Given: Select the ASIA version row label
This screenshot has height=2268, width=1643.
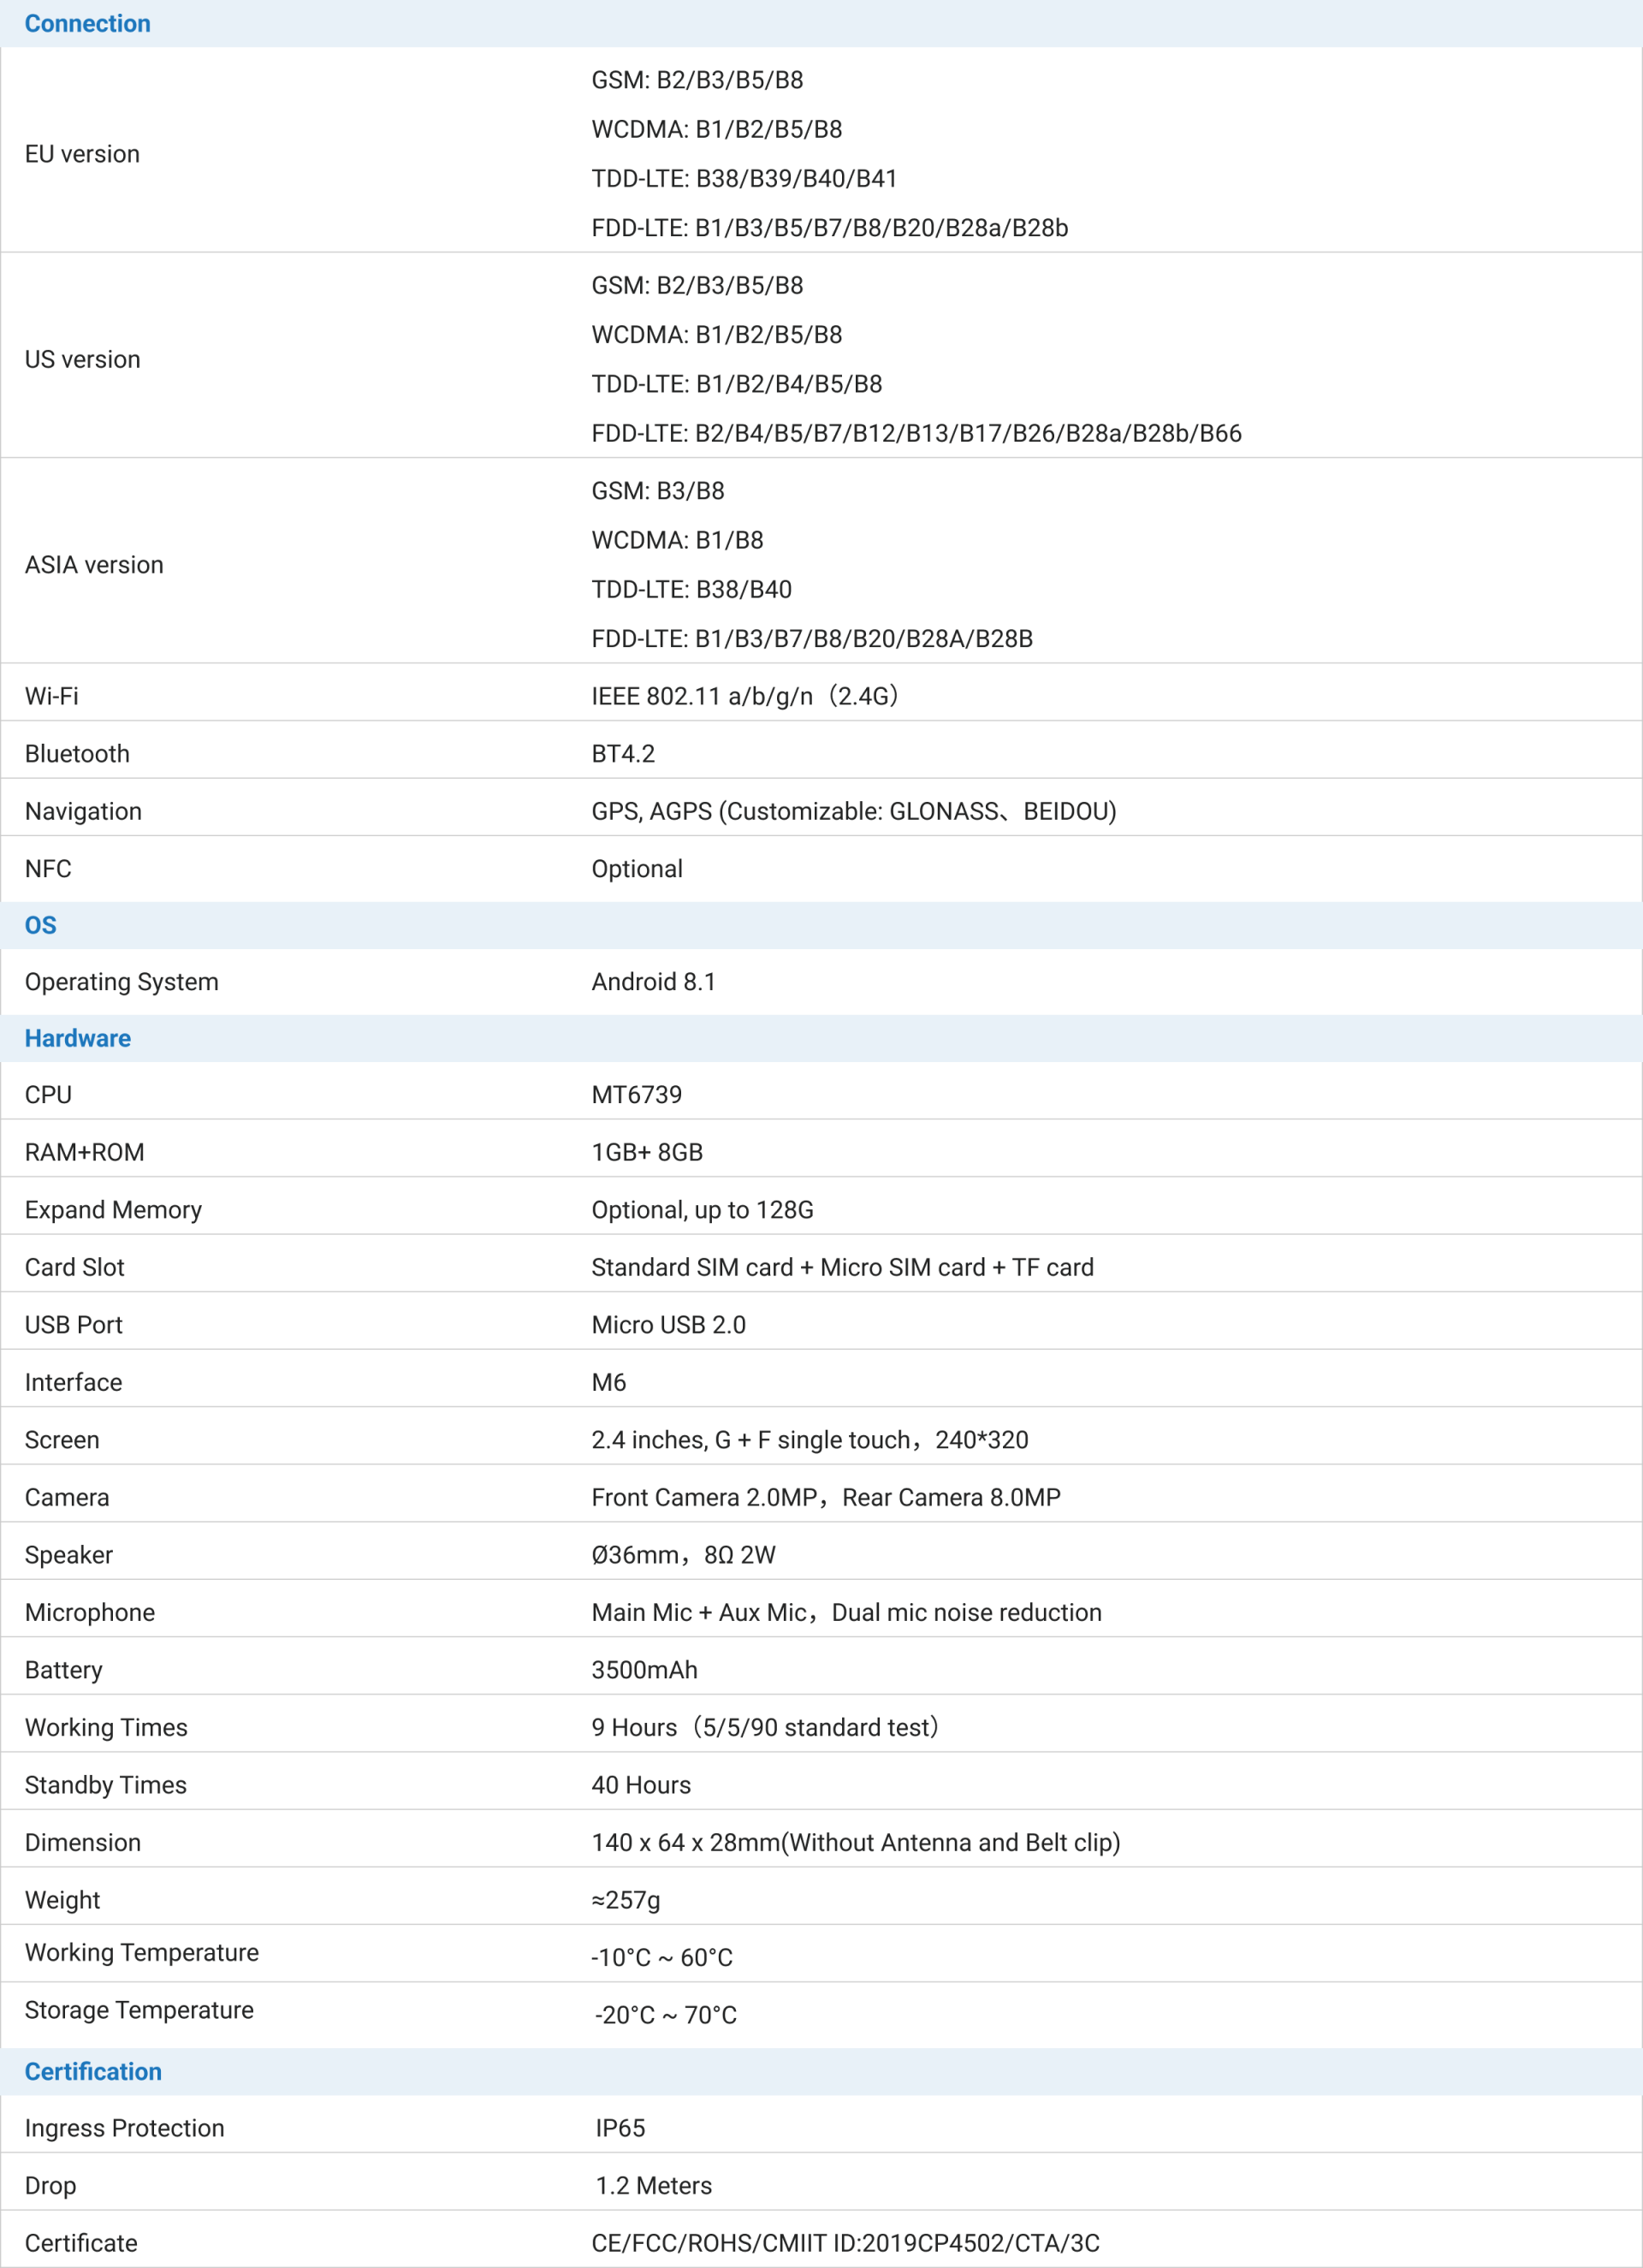Looking at the screenshot, I should click(x=94, y=565).
